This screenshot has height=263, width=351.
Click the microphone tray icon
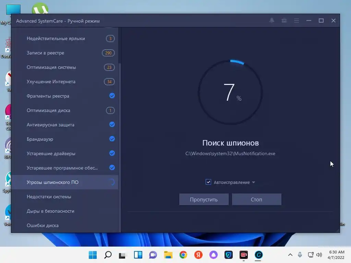(300, 255)
